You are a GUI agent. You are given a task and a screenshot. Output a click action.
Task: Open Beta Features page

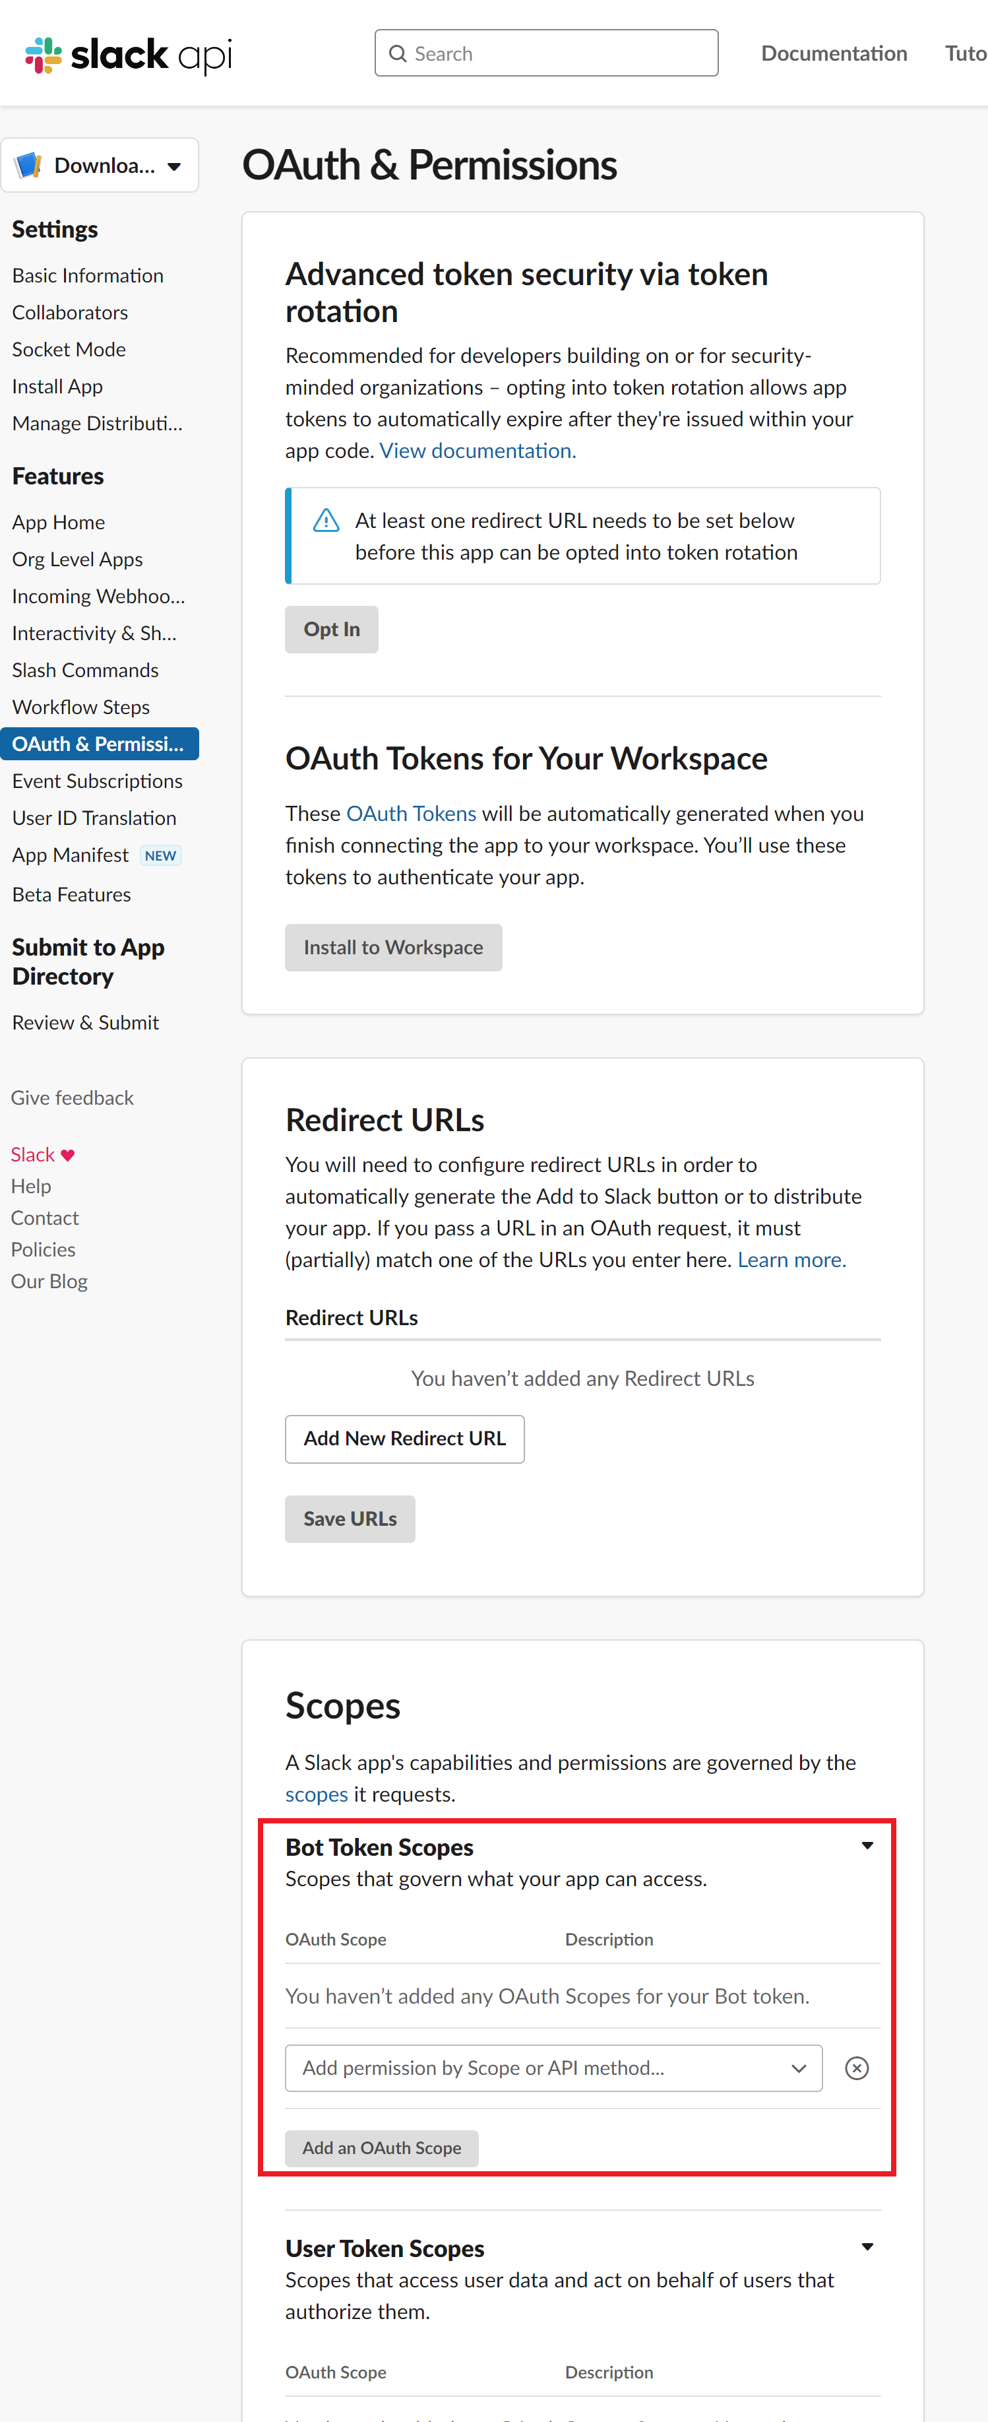71,895
